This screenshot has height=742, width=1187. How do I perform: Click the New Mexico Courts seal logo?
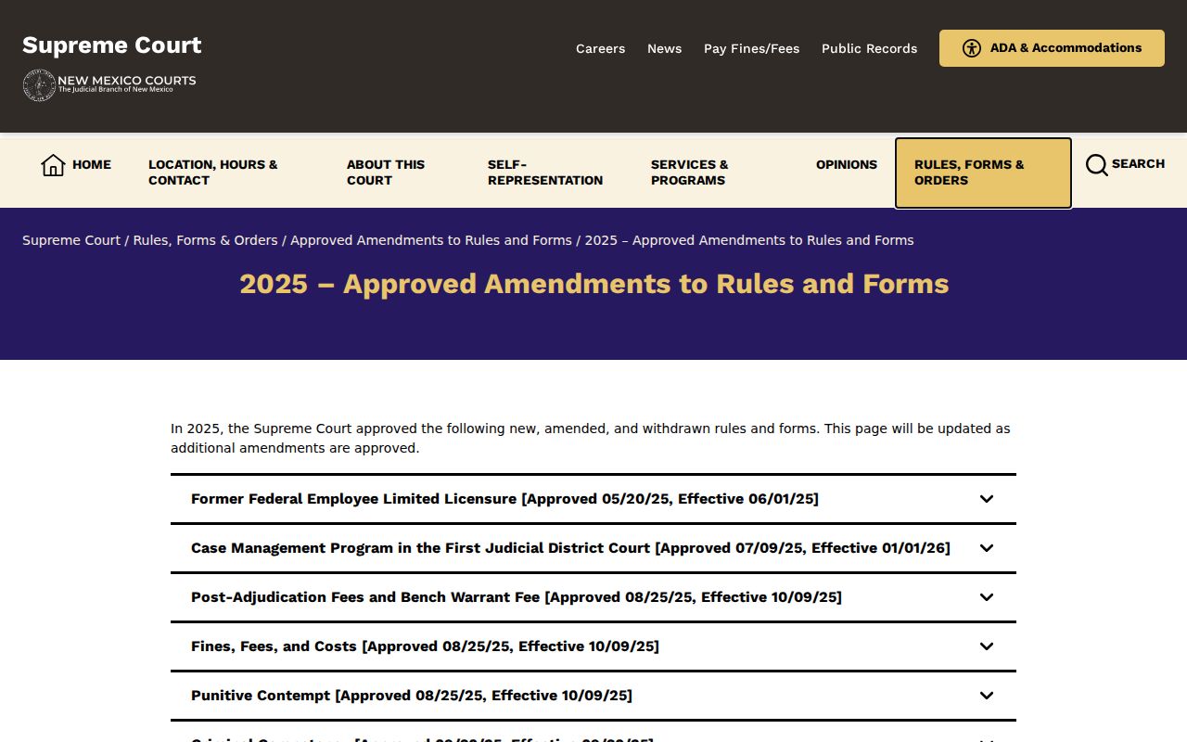pos(39,85)
